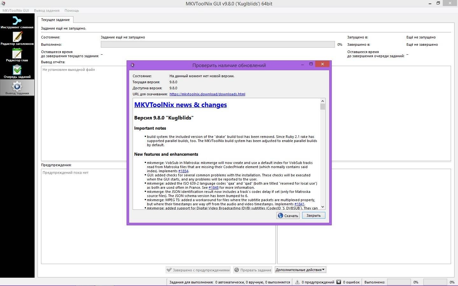458x286 pixels.
Task: Minimize the update check dialog
Action: (x=302, y=64)
